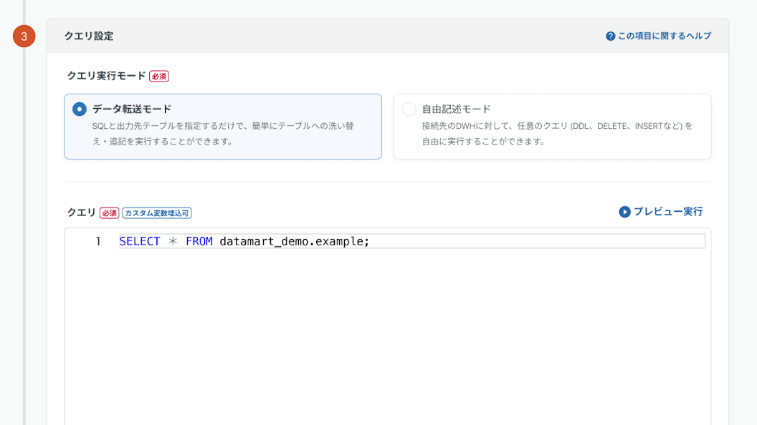Click the クエリ実行モード field label
Viewport: 757px width, 425px height.
[x=106, y=76]
